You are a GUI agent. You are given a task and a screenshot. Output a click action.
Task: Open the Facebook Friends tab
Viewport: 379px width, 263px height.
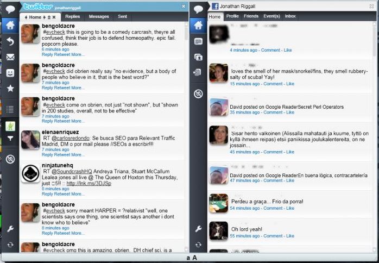coord(251,16)
